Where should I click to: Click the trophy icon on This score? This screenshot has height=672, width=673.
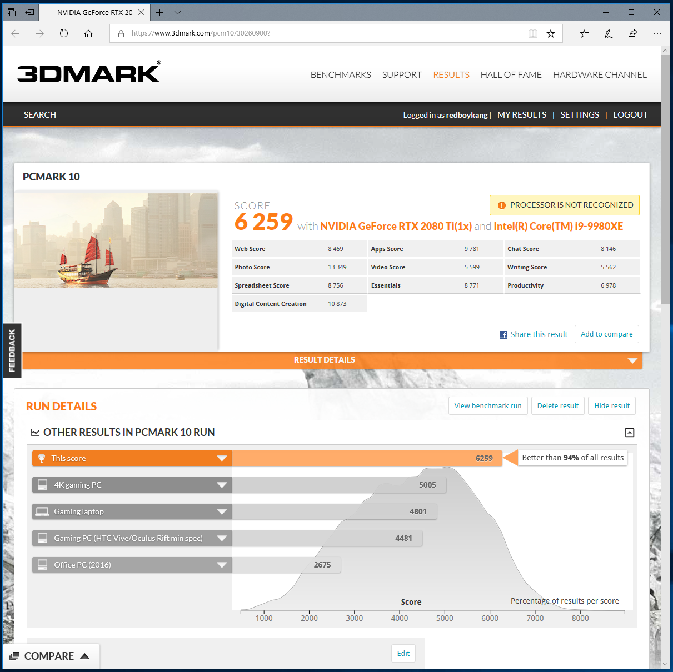(42, 458)
